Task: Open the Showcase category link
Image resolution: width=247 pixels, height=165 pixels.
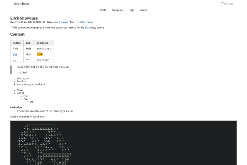Action: point(63,22)
